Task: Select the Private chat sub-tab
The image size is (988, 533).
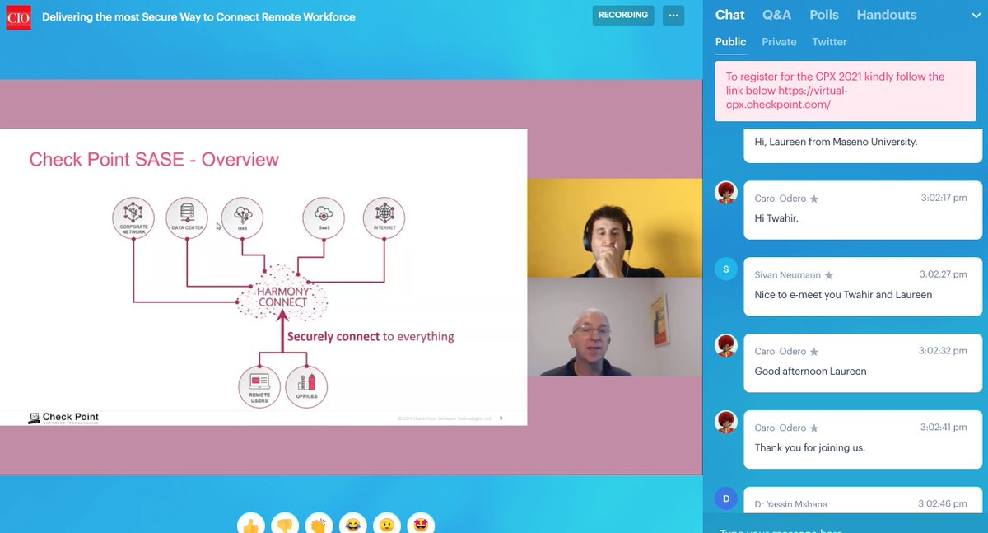Action: pos(779,42)
